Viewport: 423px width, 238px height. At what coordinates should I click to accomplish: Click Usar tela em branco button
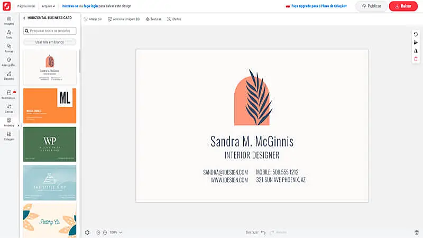50,42
